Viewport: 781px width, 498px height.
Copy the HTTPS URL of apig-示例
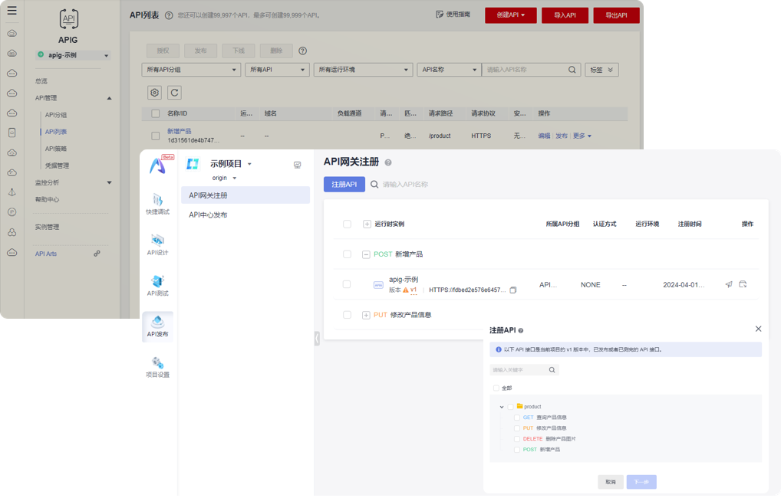pos(513,290)
